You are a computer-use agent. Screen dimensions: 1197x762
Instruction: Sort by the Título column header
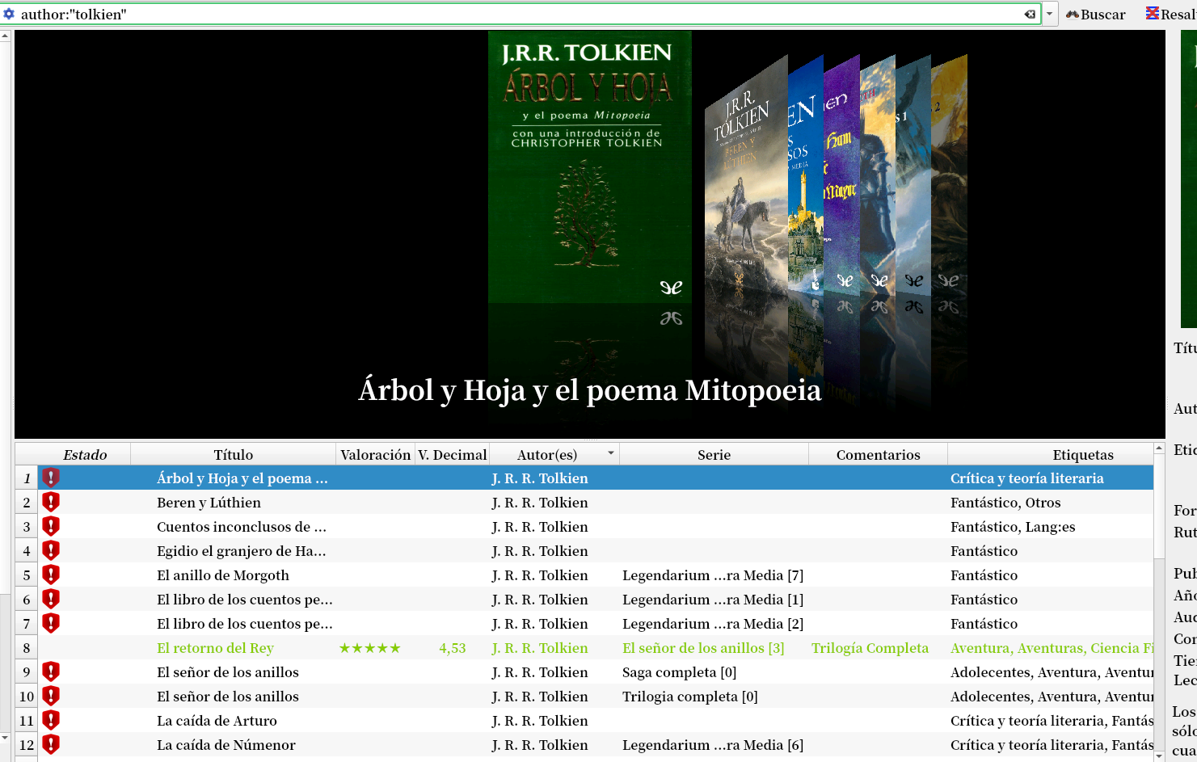pos(234,454)
